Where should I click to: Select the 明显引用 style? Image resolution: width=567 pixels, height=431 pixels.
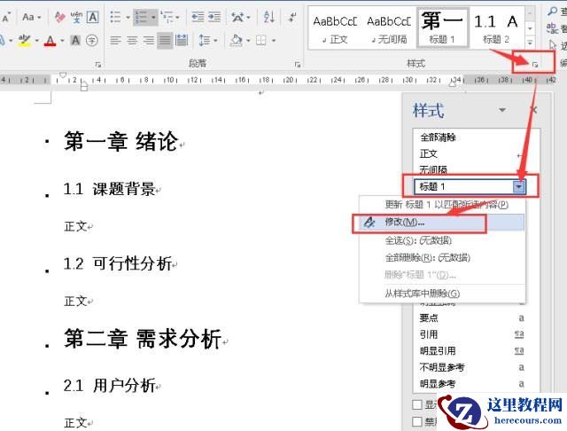click(438, 351)
